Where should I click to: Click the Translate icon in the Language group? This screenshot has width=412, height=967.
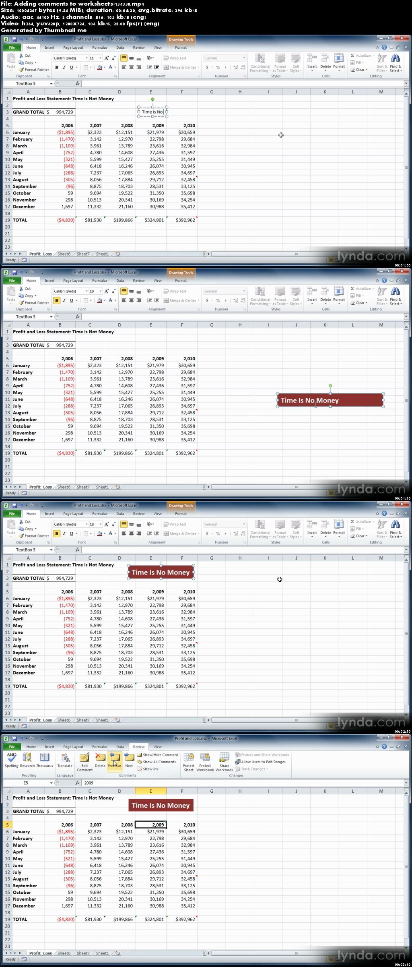(x=65, y=761)
